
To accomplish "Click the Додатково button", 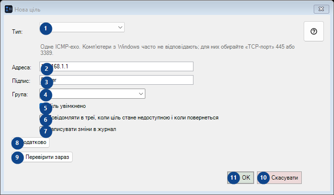I will tap(30, 143).
